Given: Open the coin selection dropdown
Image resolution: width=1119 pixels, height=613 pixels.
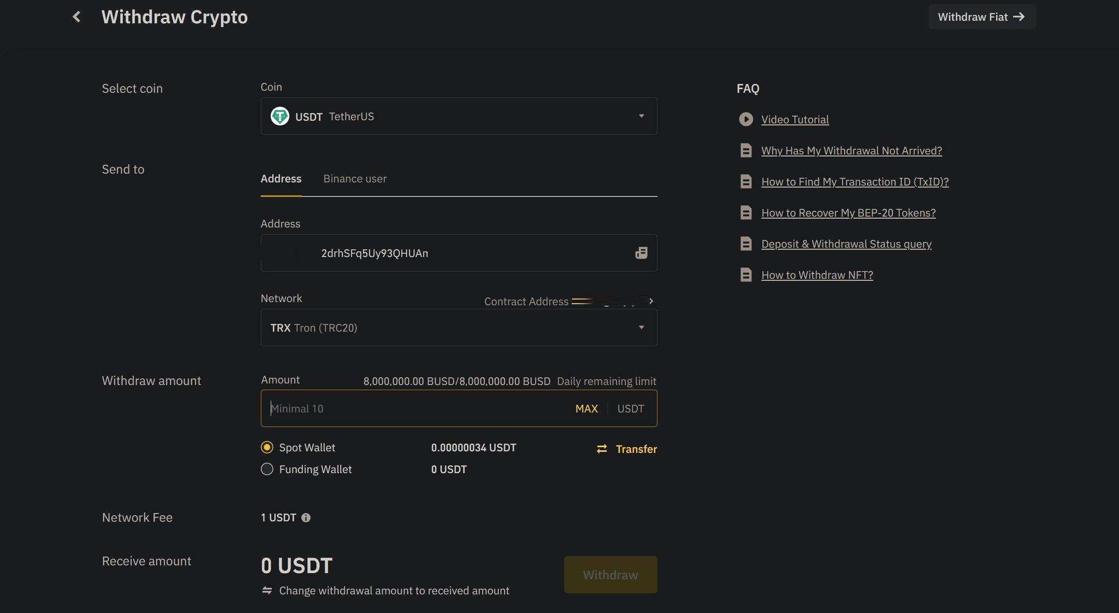Looking at the screenshot, I should pos(642,116).
